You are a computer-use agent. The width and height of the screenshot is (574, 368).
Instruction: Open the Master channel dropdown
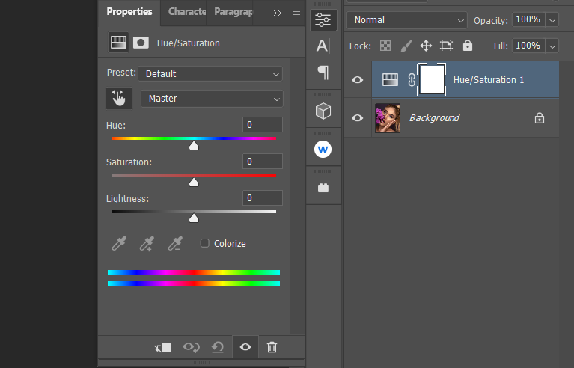click(x=212, y=99)
